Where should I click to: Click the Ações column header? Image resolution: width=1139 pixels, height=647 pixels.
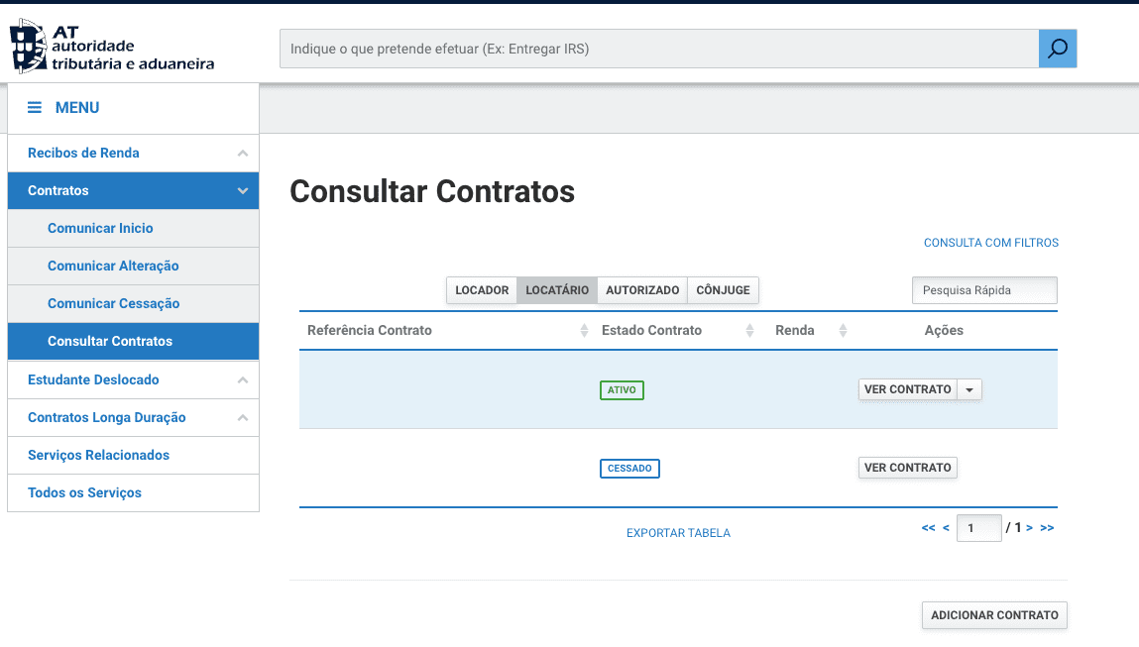point(944,330)
